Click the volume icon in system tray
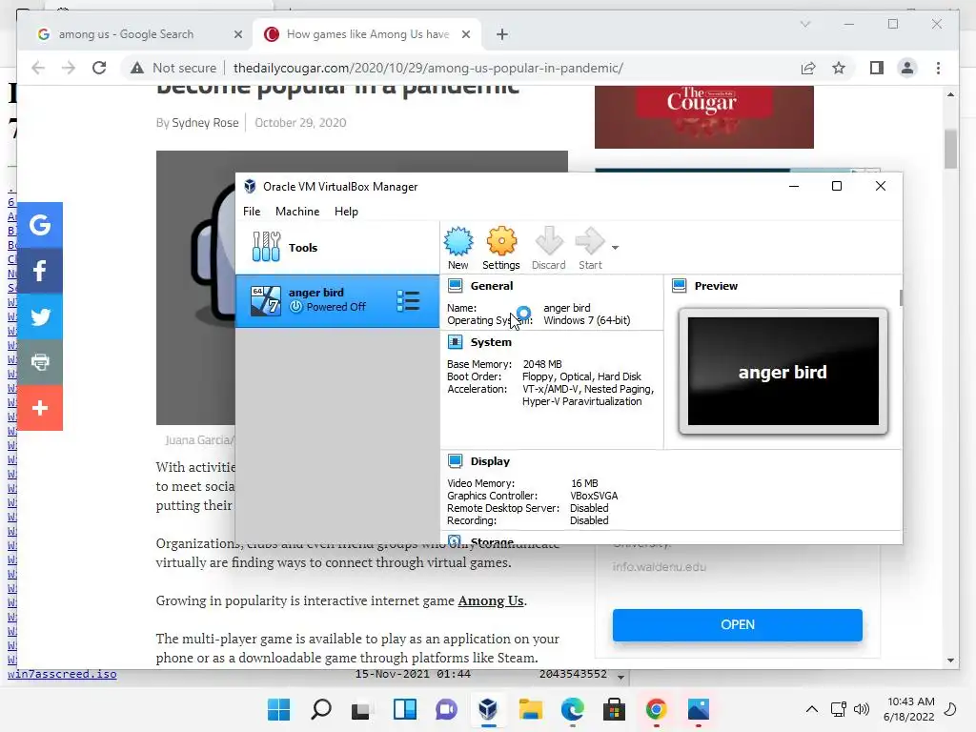 pos(862,709)
